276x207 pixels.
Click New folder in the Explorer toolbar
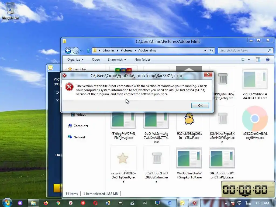coord(142,60)
